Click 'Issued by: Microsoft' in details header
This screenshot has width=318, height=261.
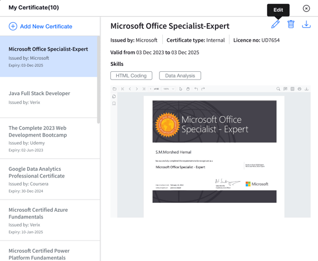(134, 40)
